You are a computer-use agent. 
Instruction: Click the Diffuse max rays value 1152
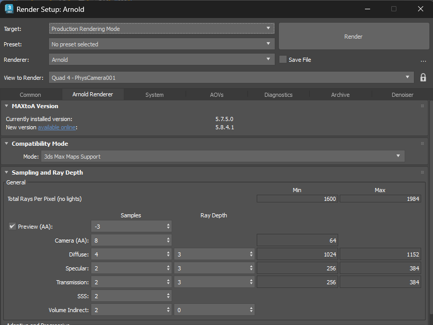[380, 254]
